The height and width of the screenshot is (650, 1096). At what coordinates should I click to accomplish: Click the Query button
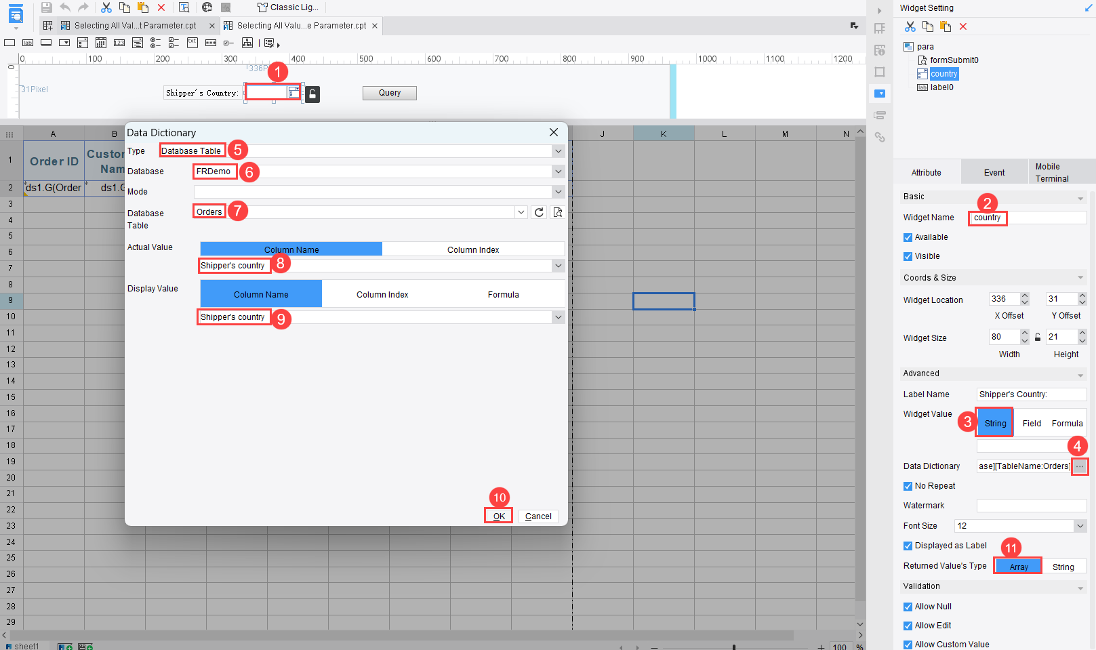pos(389,92)
